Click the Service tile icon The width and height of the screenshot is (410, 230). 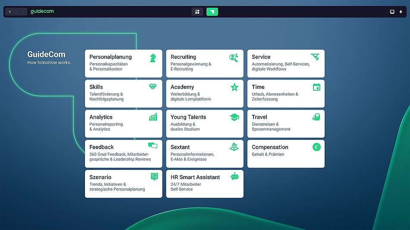315,57
